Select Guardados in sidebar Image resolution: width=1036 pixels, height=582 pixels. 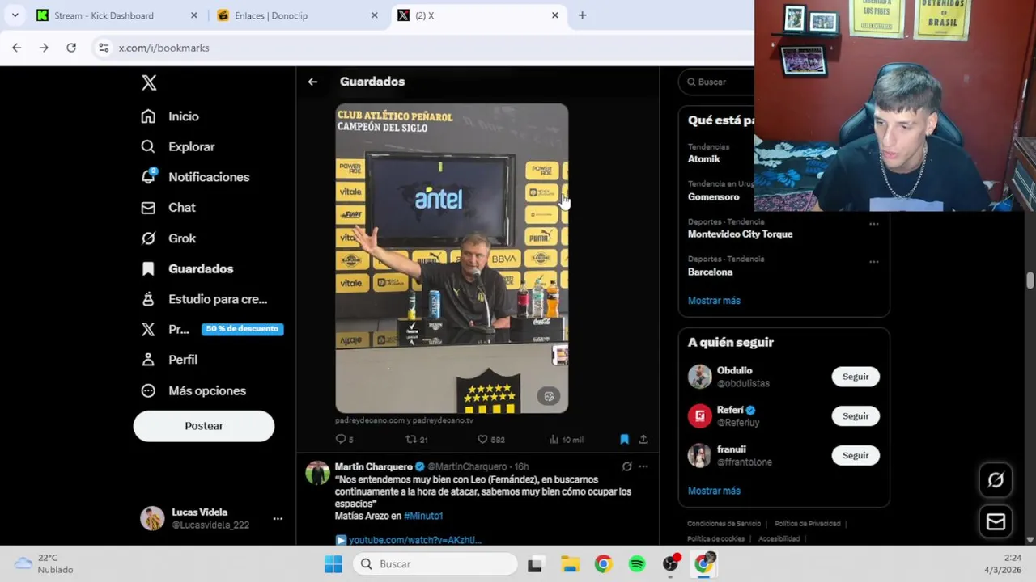pos(187,268)
